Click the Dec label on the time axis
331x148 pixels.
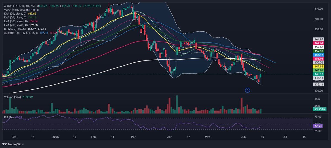(14, 136)
